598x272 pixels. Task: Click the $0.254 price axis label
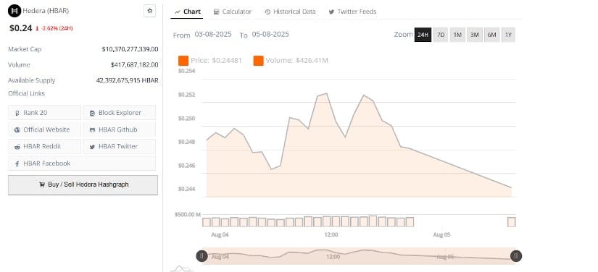(x=186, y=71)
